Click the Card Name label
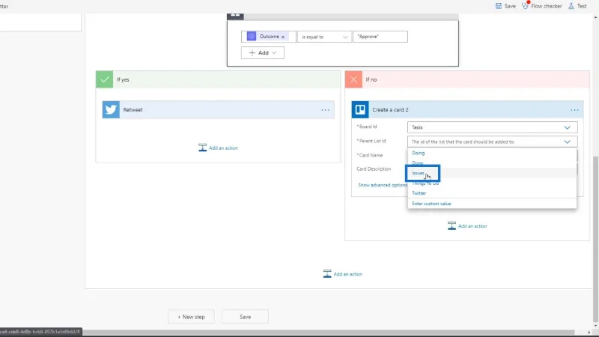The width and height of the screenshot is (599, 337). (370, 155)
